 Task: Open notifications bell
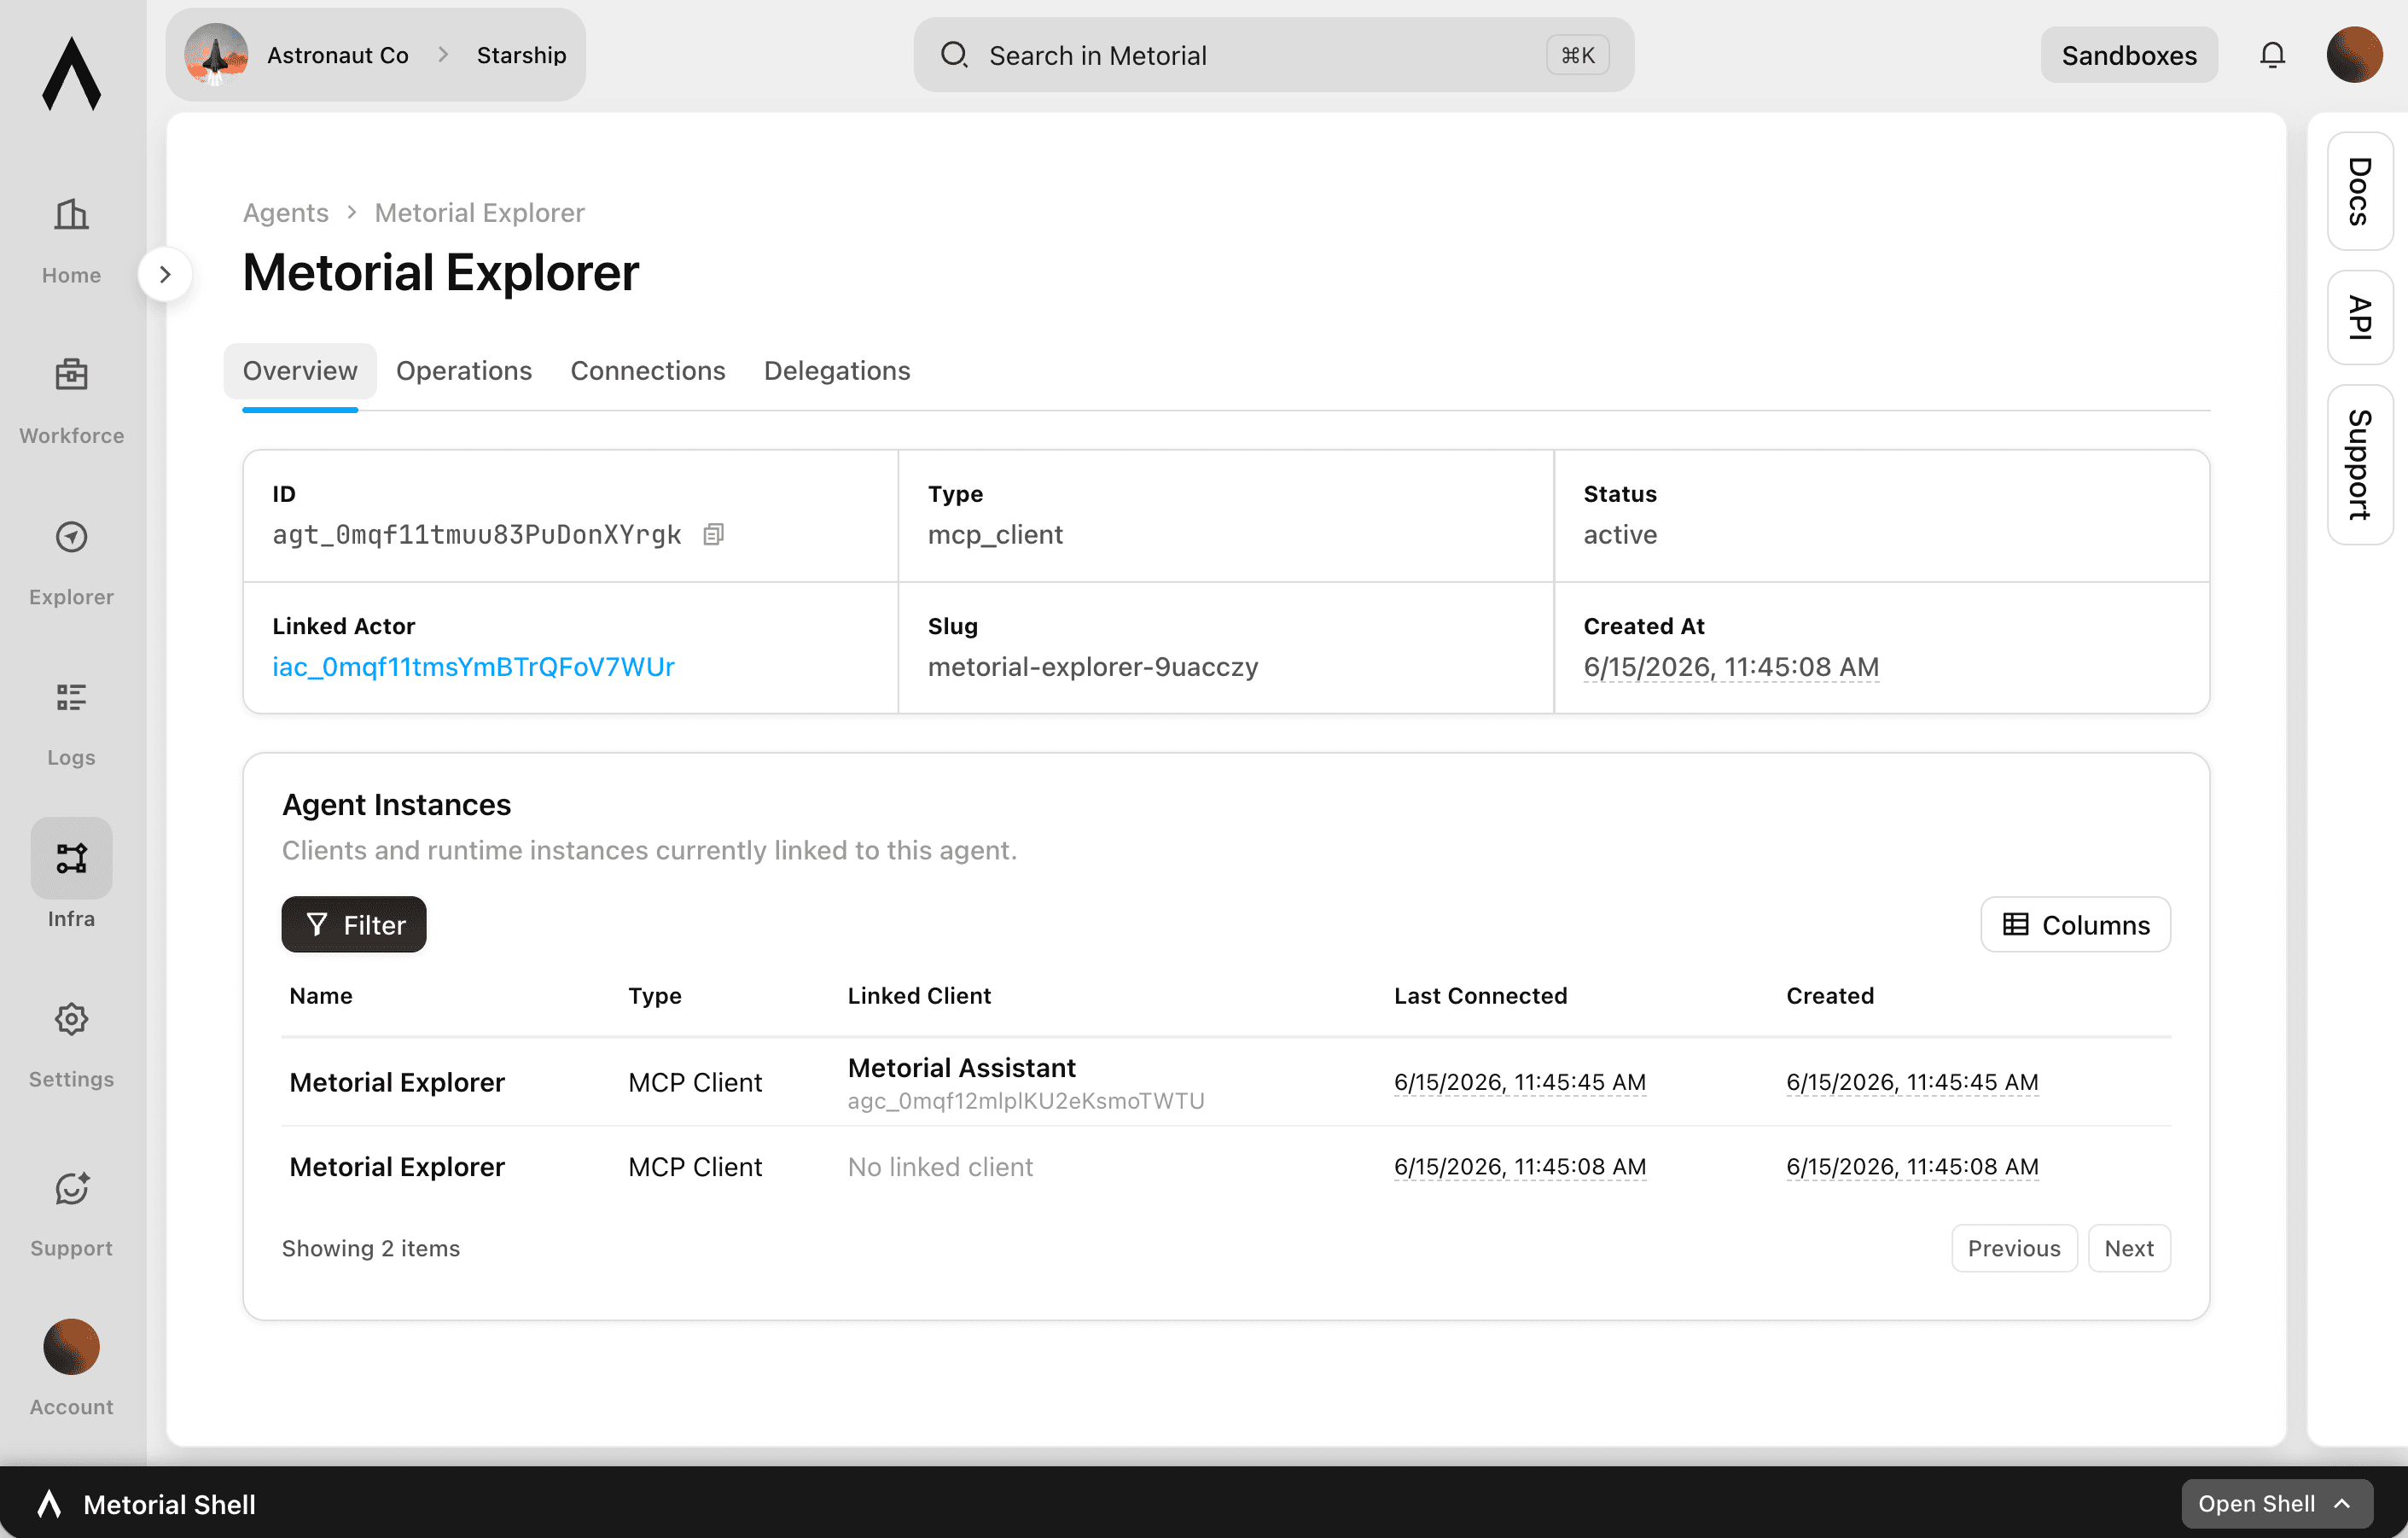[2272, 55]
